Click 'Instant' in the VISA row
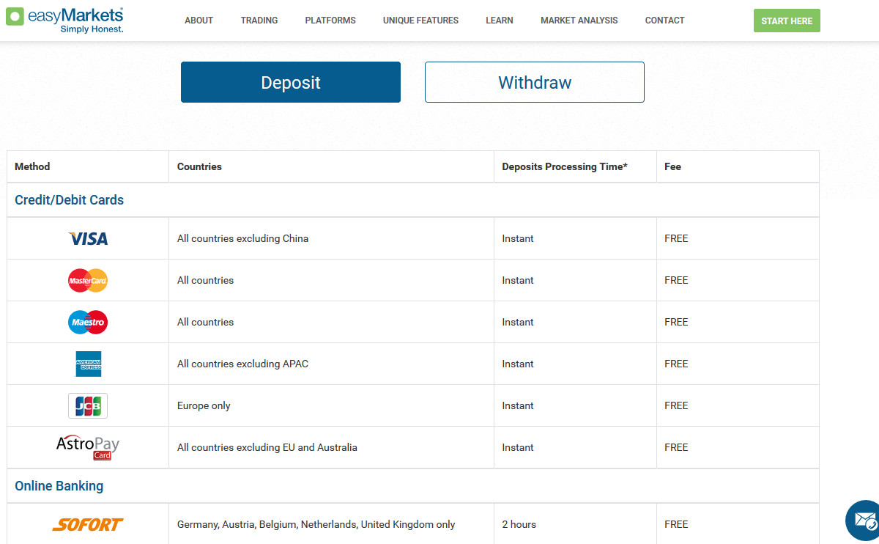The image size is (879, 544). tap(518, 238)
